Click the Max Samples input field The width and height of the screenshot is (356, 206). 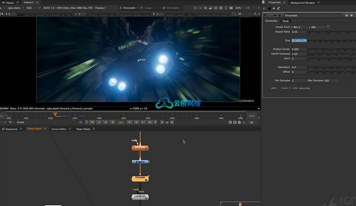(331, 81)
